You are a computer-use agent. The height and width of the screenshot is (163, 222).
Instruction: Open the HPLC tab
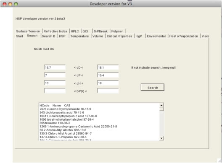[x=75, y=31]
